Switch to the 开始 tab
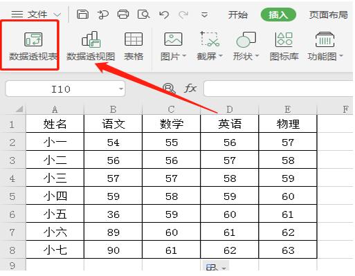 [x=237, y=15]
